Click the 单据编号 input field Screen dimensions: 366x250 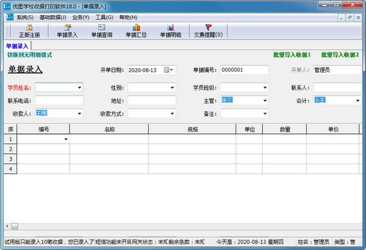[245, 70]
